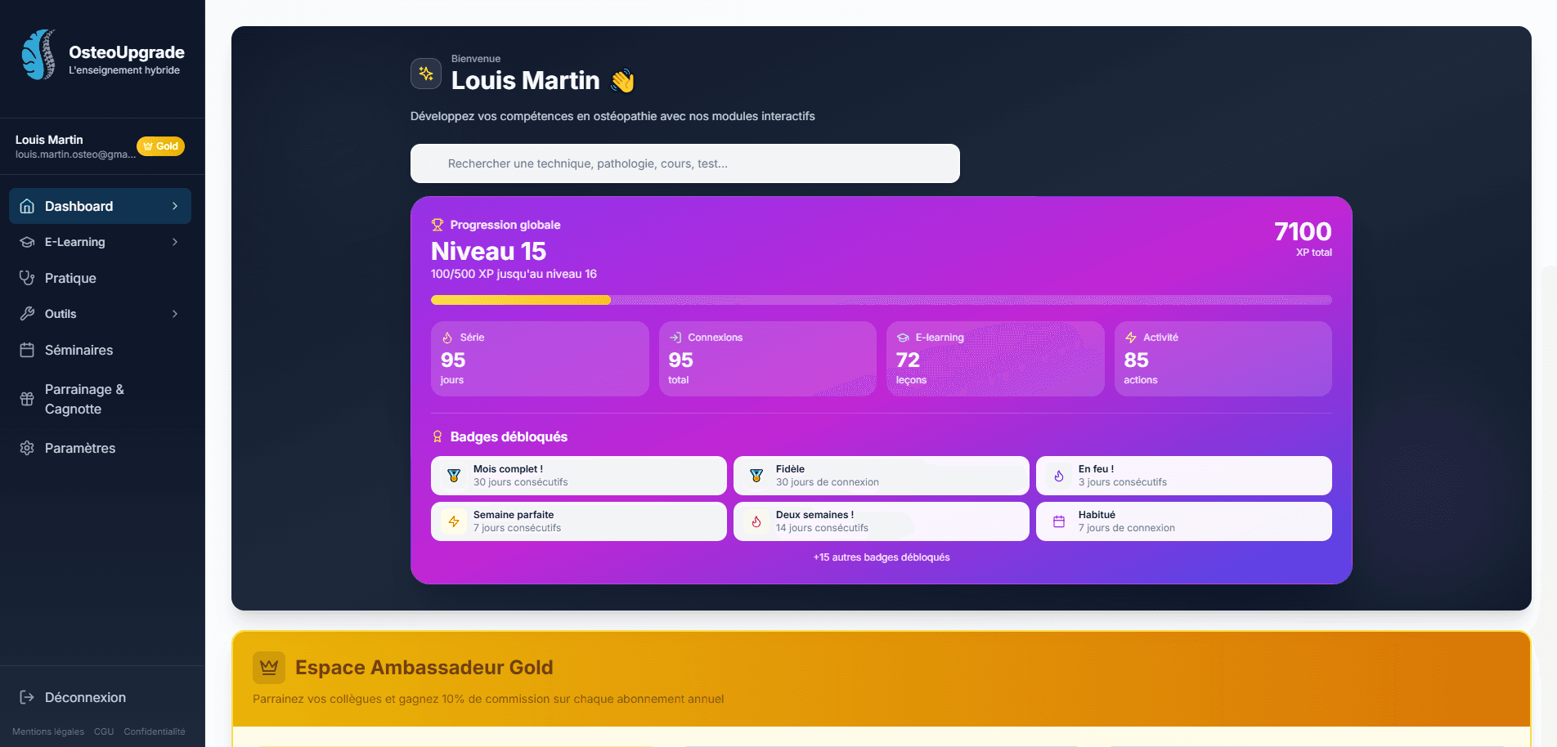
Task: Open the Confidentialité link
Action: 155,731
